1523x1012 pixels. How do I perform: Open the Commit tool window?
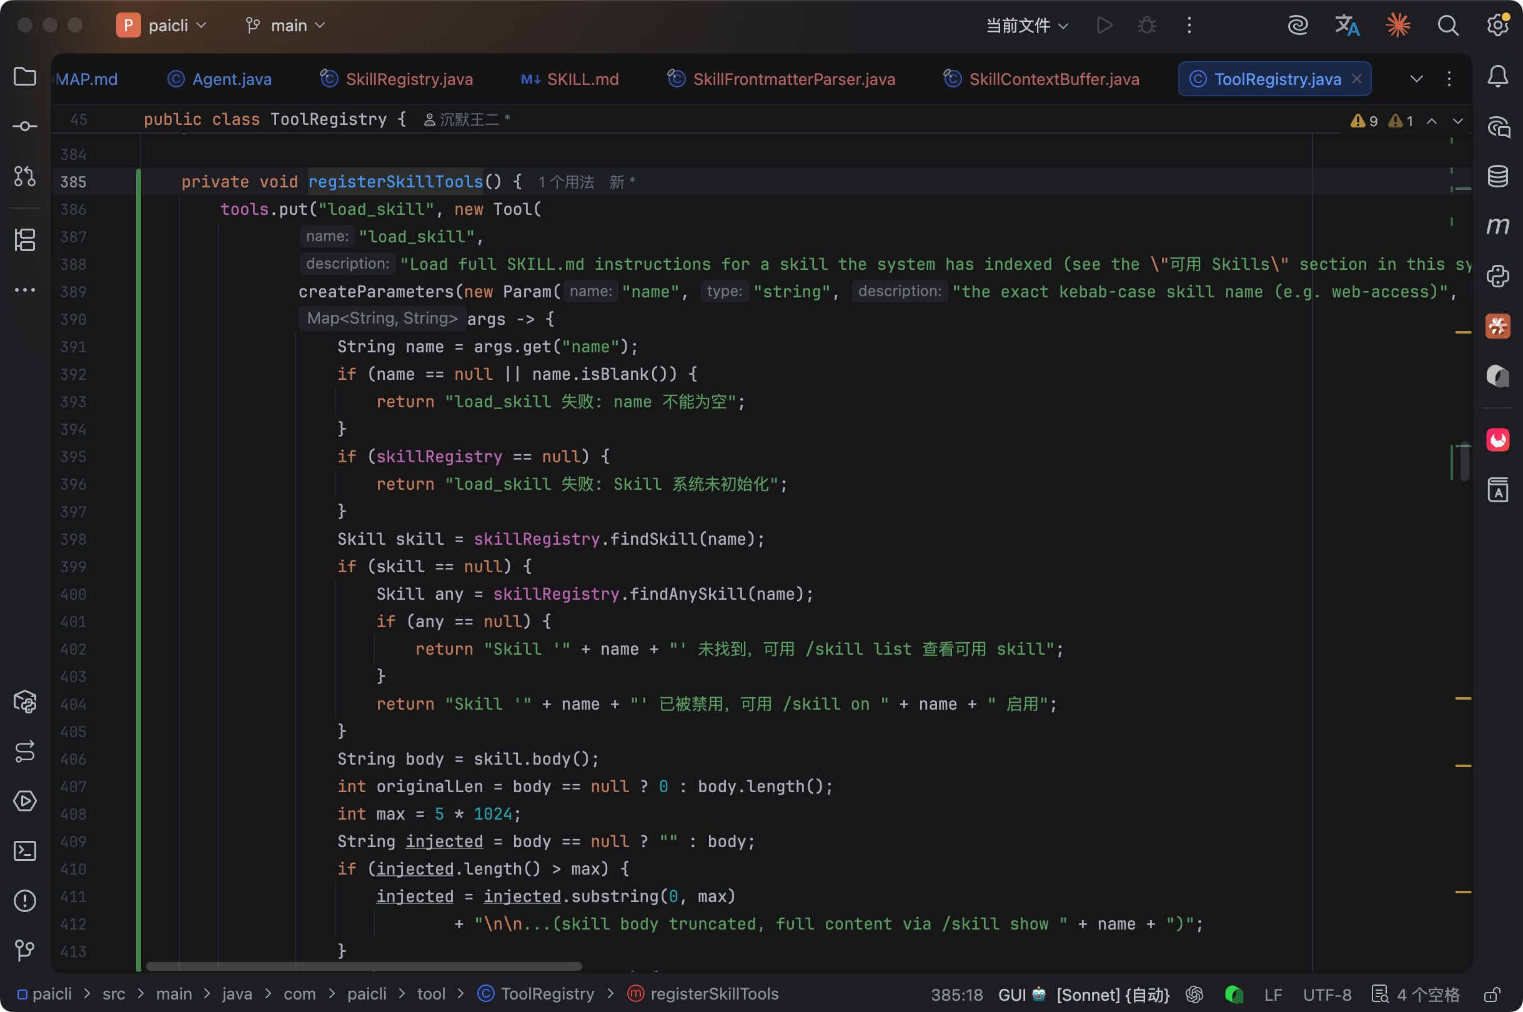[24, 126]
